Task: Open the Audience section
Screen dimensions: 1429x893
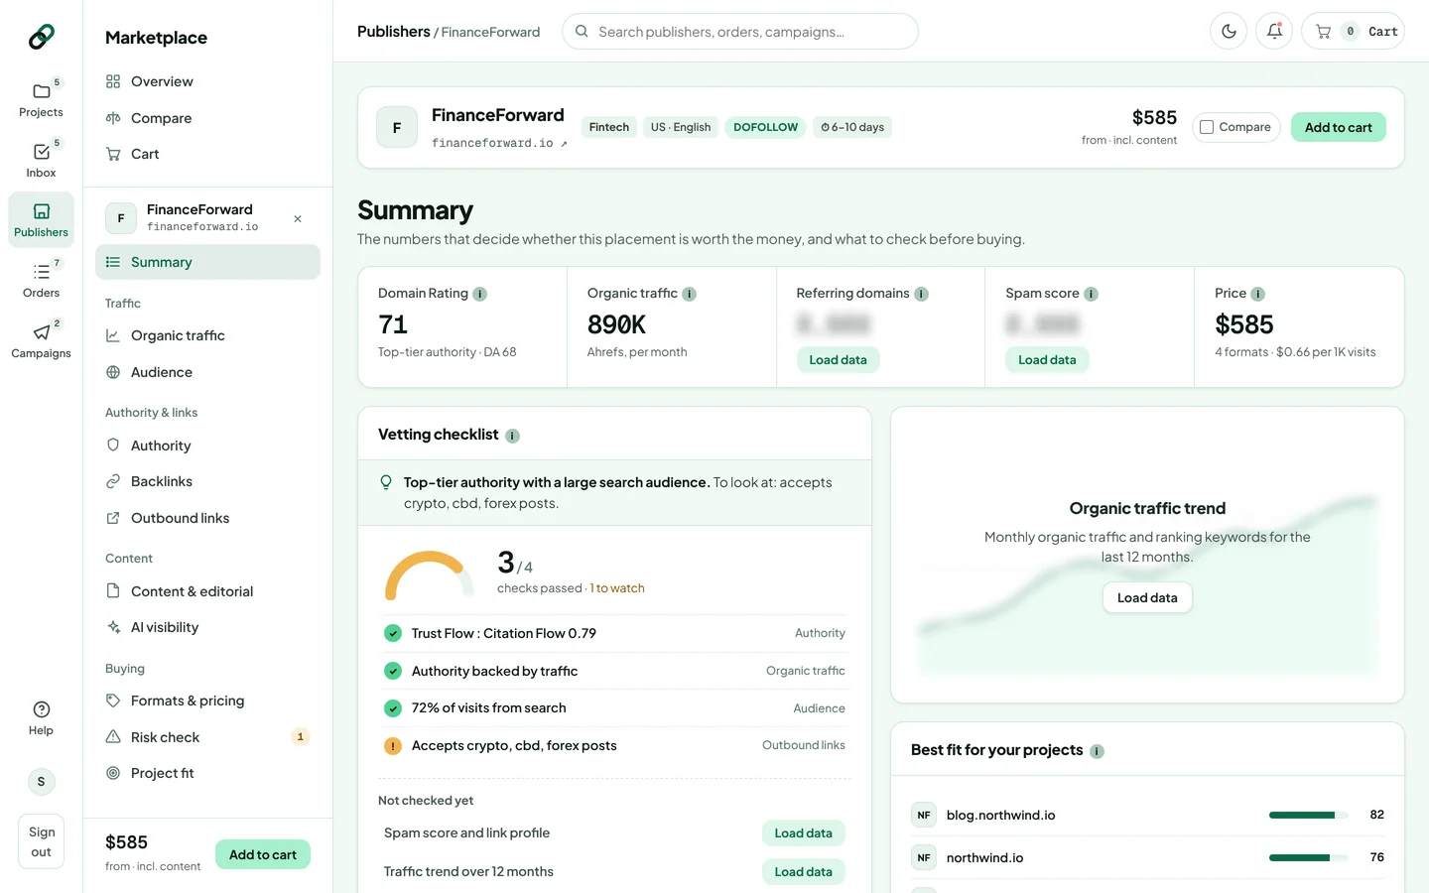Action: (207, 372)
